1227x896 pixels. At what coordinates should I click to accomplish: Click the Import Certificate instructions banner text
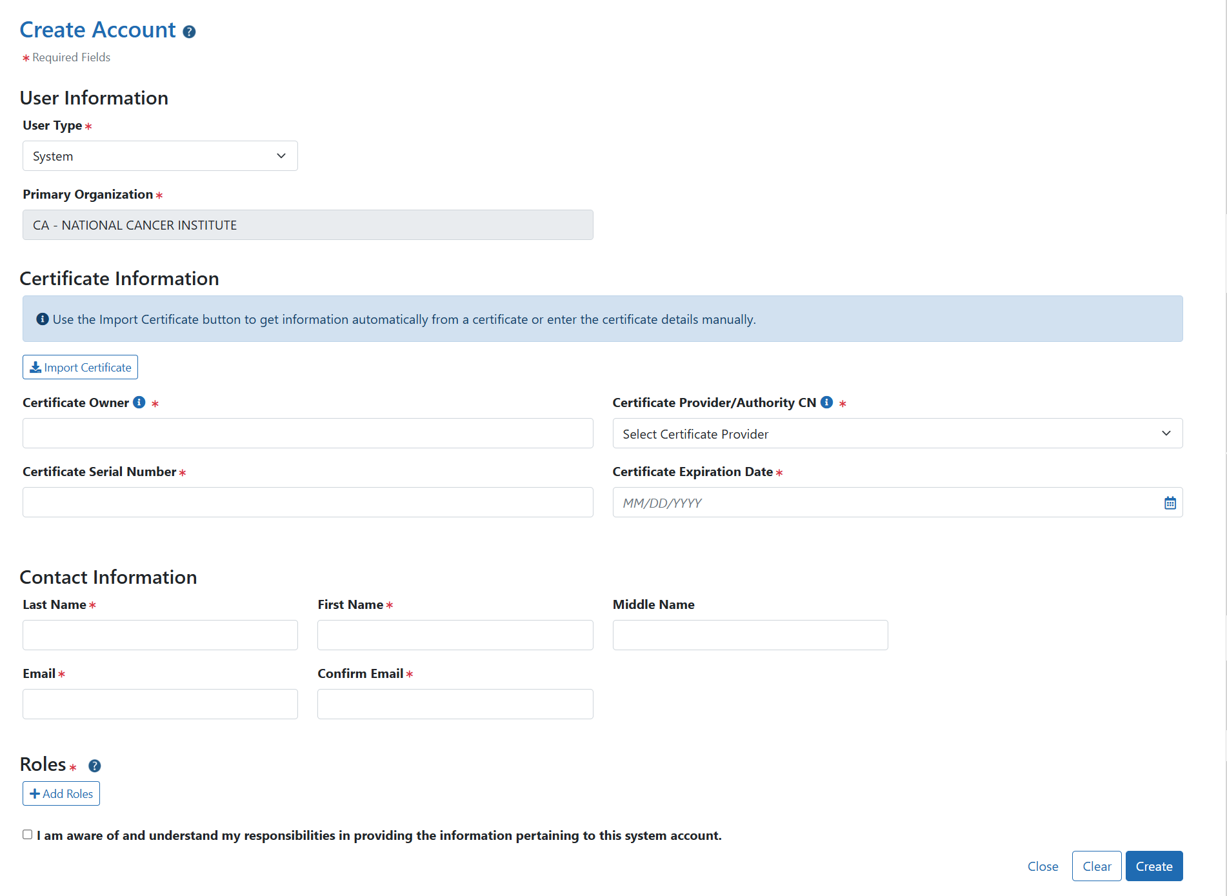[x=404, y=319]
